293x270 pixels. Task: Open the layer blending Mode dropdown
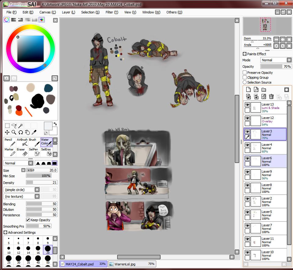coord(289,60)
